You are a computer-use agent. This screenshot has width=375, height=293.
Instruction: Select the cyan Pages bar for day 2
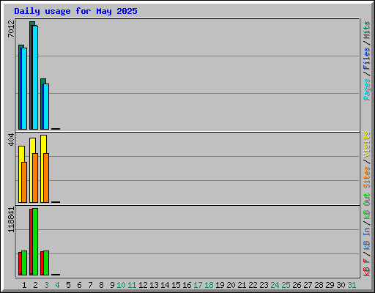tap(35, 78)
